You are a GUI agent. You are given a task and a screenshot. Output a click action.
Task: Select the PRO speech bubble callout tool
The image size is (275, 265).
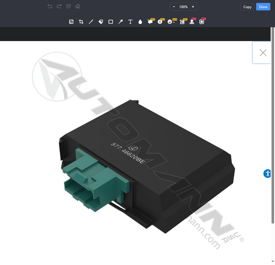(x=150, y=22)
